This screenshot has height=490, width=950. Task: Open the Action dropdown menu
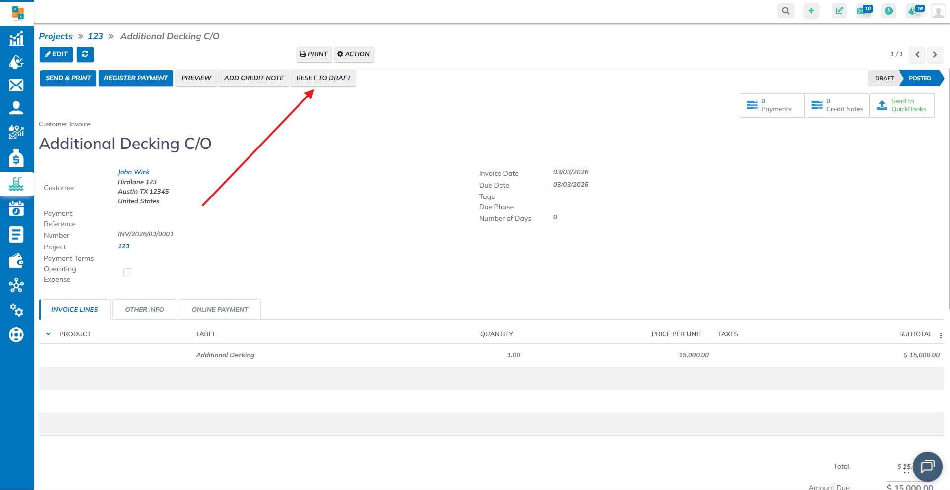point(353,54)
